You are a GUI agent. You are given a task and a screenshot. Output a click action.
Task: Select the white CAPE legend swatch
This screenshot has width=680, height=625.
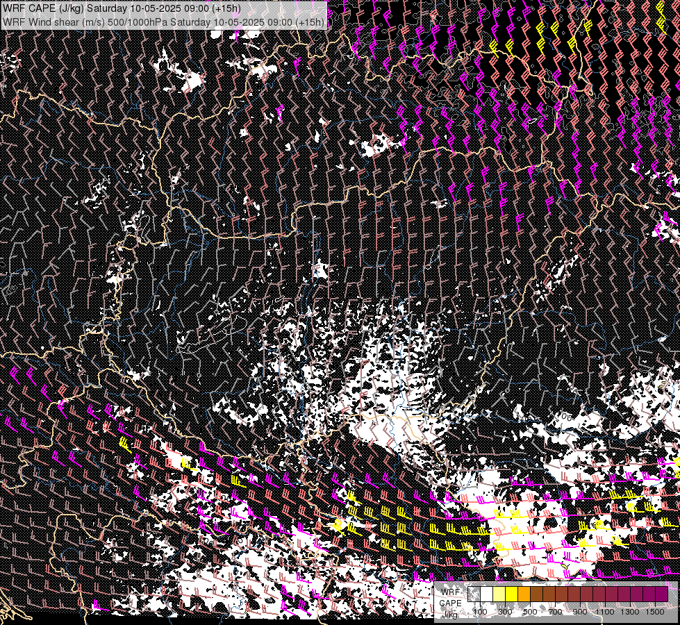[487, 594]
